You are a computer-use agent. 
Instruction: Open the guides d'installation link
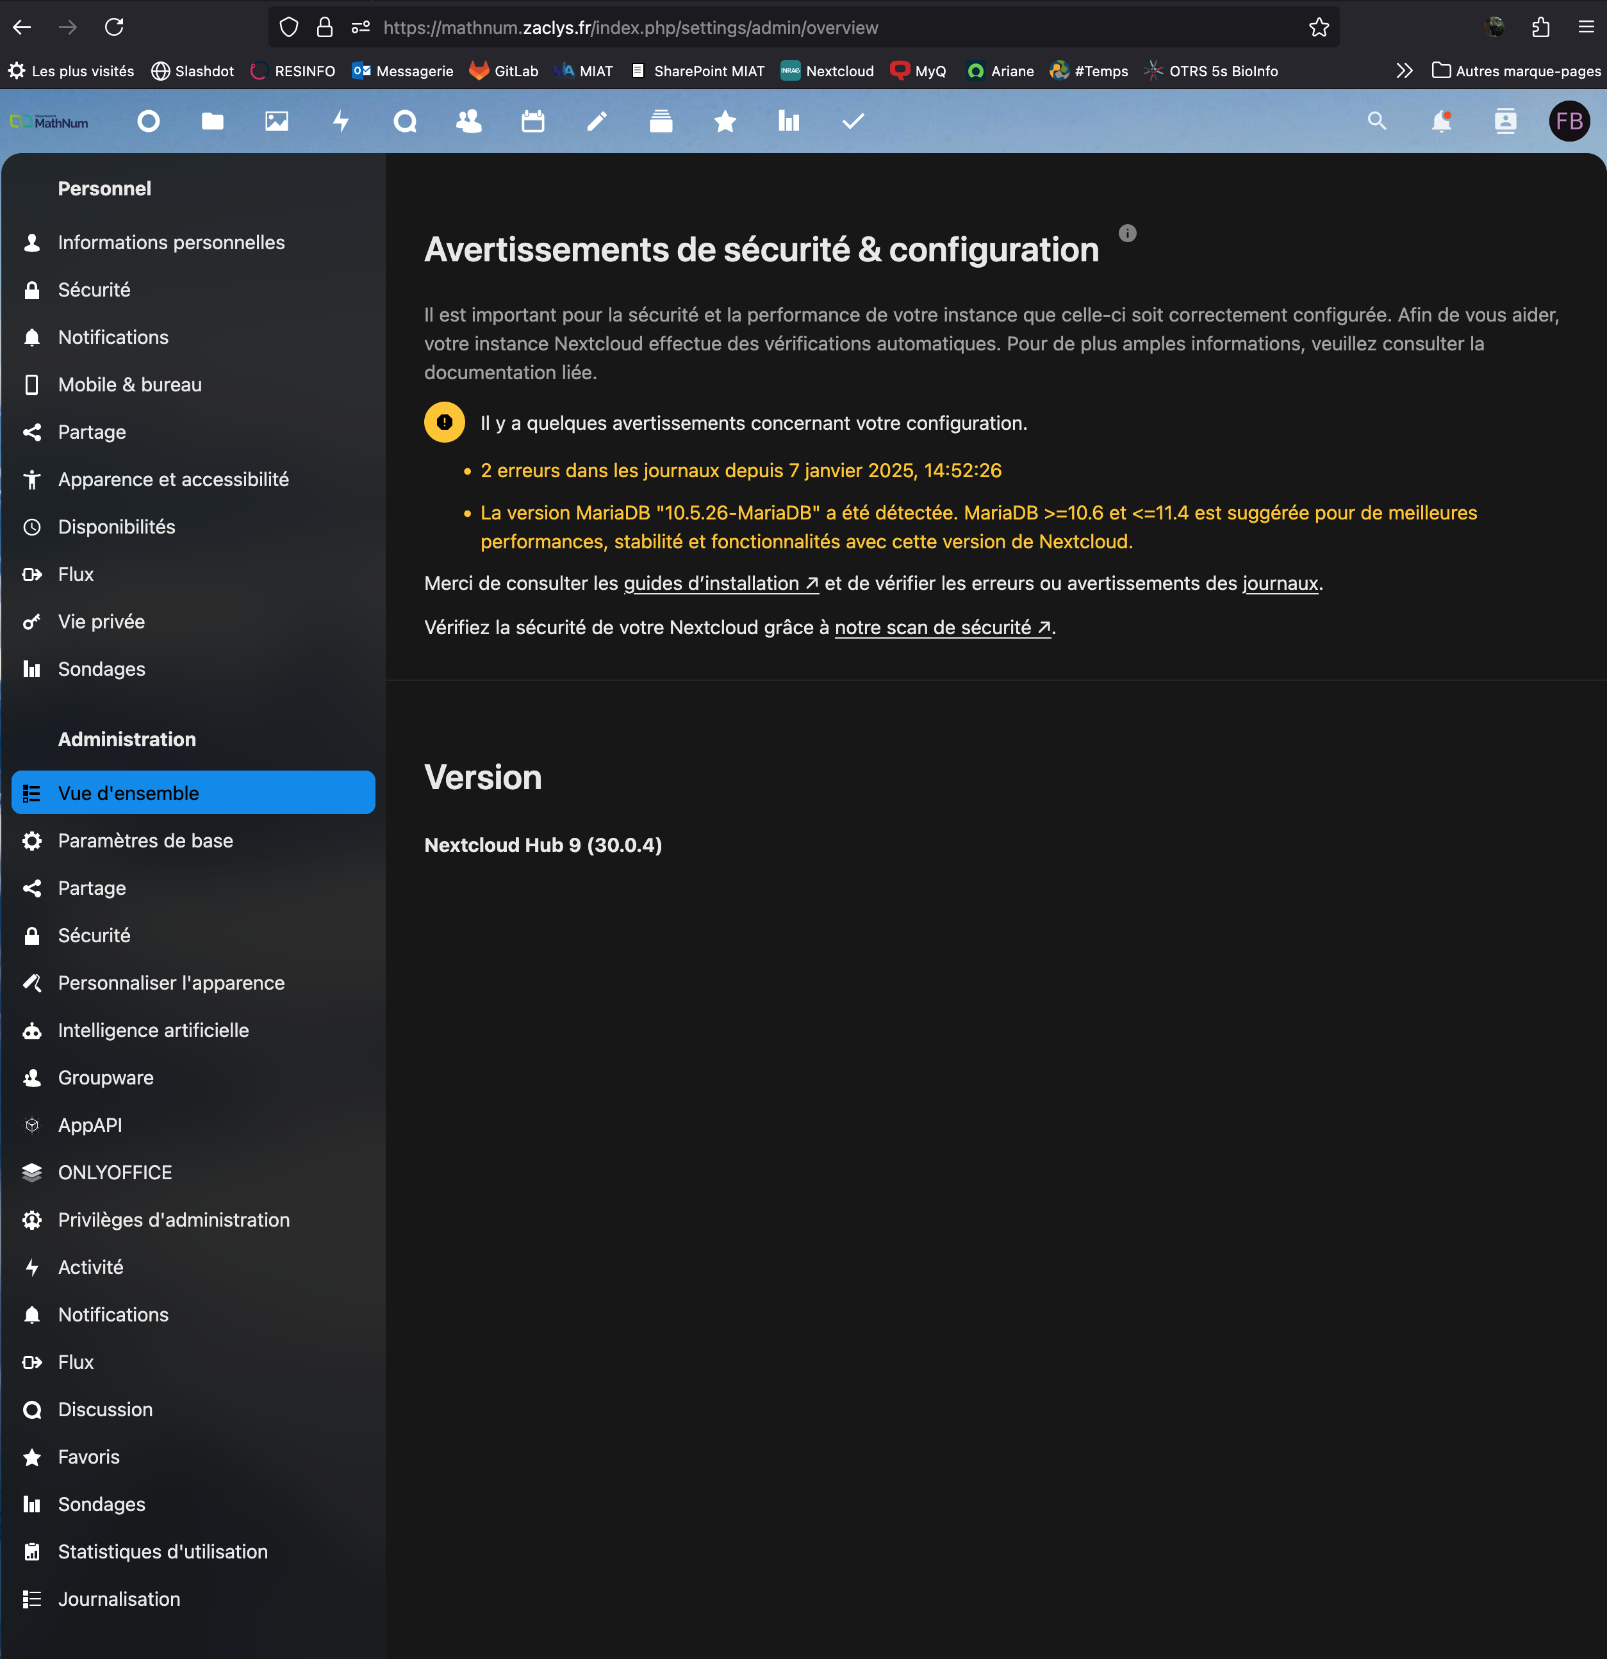(x=720, y=583)
